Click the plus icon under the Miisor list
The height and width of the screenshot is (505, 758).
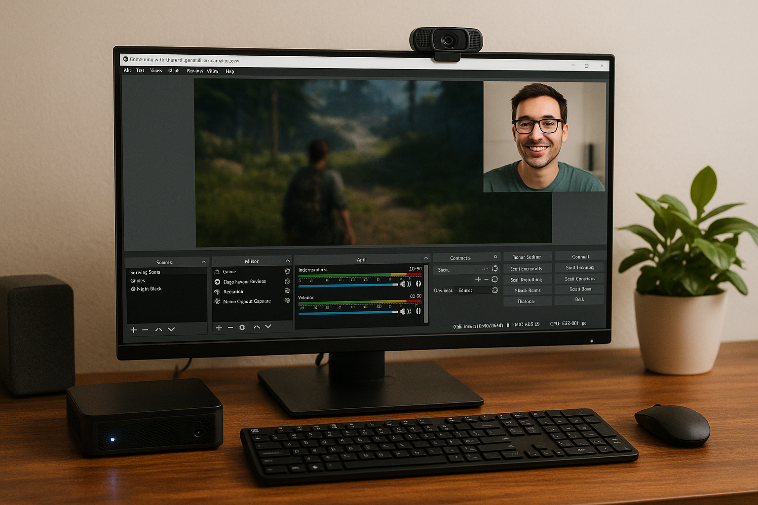coord(219,328)
